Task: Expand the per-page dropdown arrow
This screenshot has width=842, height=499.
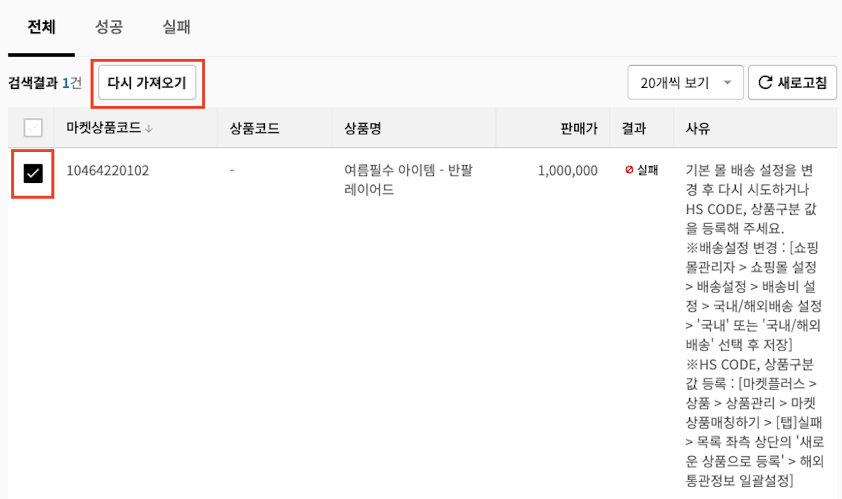Action: pos(728,82)
